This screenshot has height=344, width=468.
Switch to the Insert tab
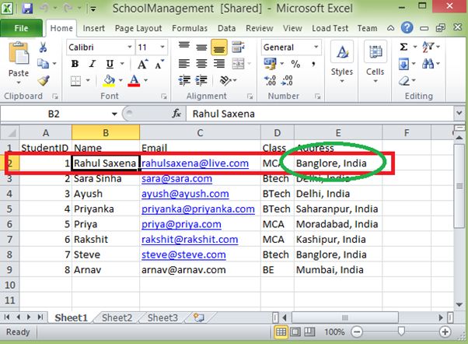94,28
